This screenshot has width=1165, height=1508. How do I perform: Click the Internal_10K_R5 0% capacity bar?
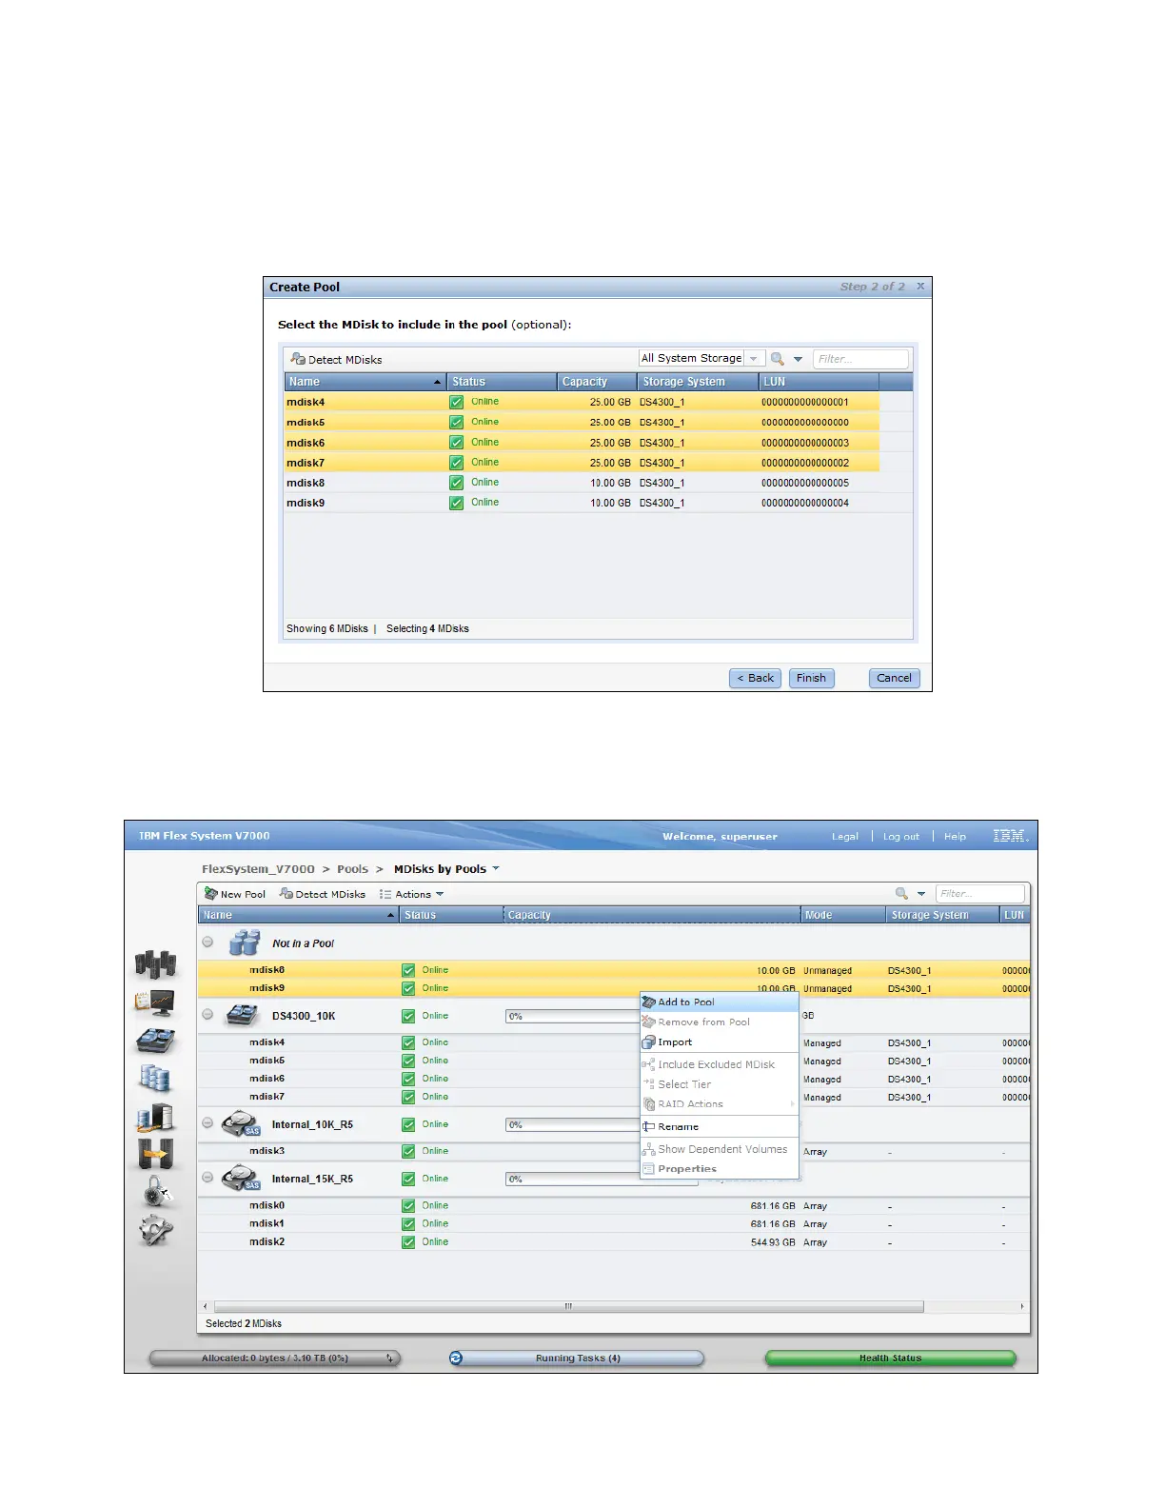coord(573,1124)
